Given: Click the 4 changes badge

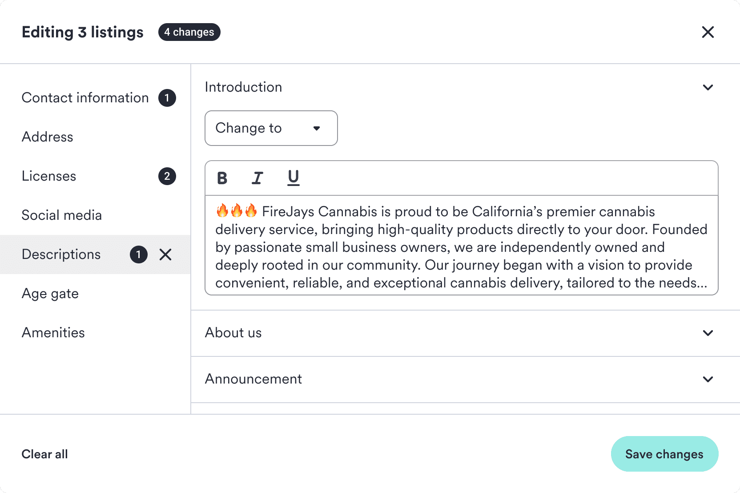Looking at the screenshot, I should 189,32.
